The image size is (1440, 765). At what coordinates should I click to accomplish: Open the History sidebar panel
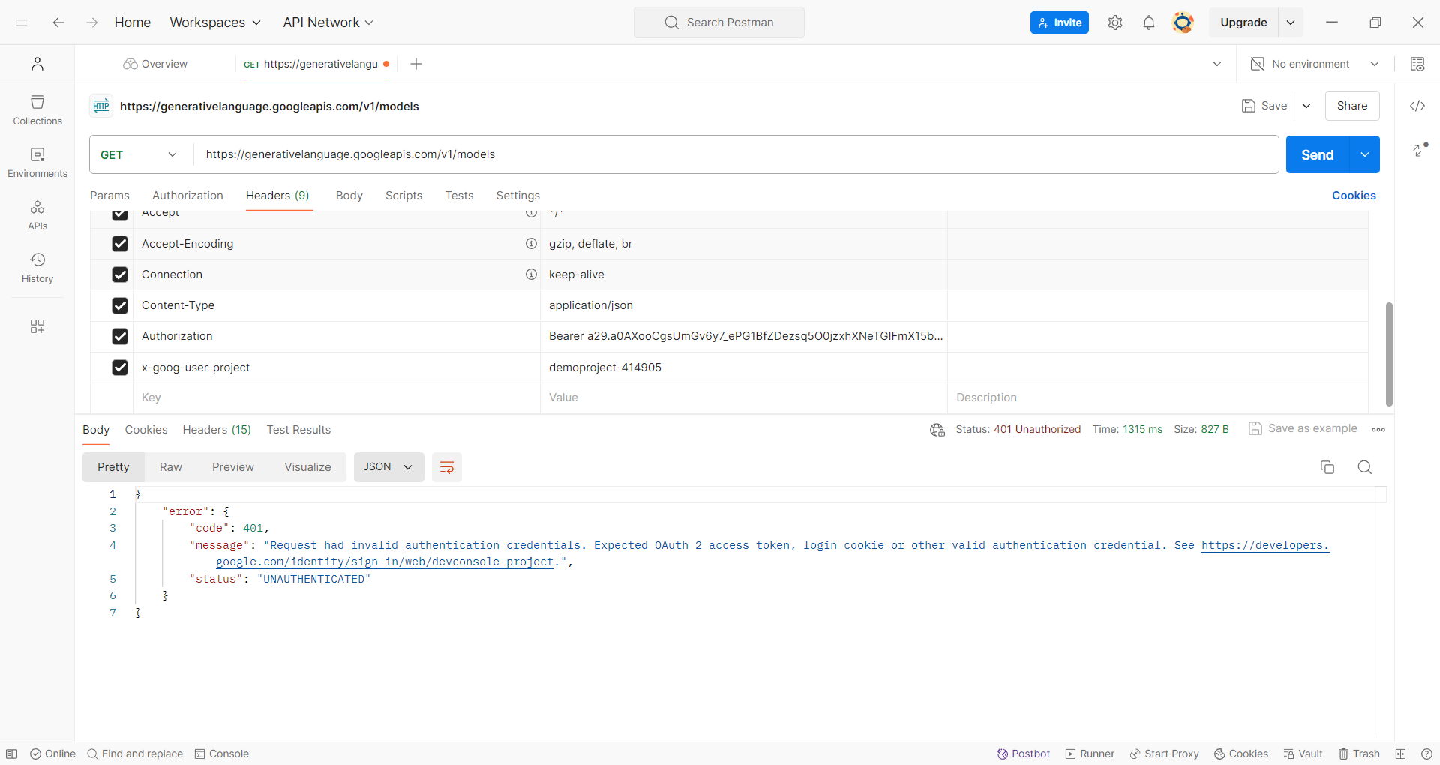[x=37, y=268]
